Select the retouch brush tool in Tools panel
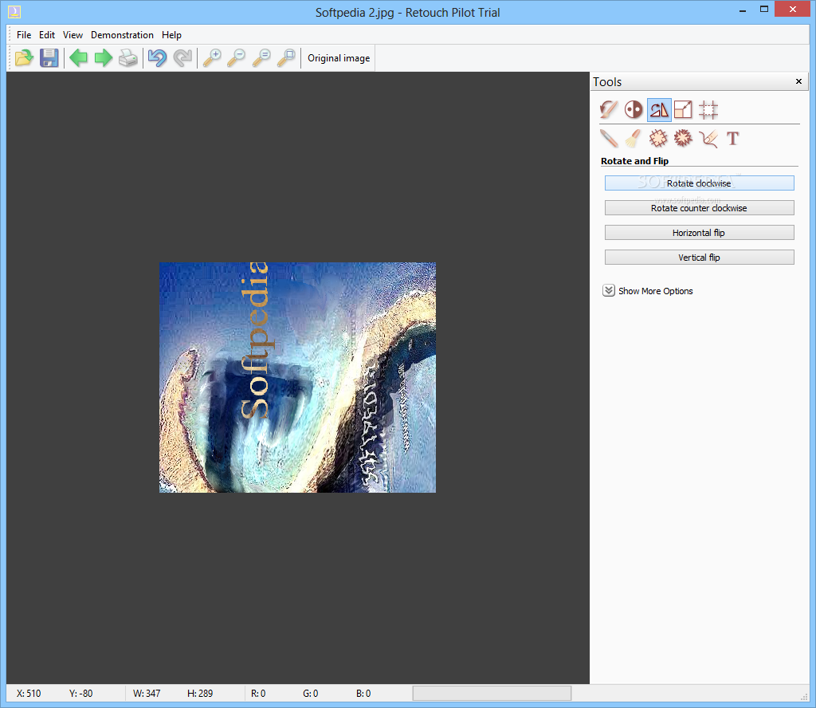Image resolution: width=816 pixels, height=708 pixels. coord(608,110)
